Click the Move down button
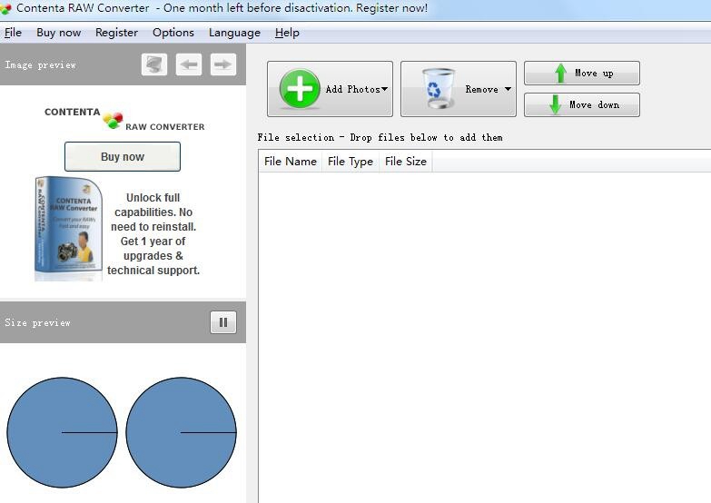The height and width of the screenshot is (503, 711). tap(582, 104)
